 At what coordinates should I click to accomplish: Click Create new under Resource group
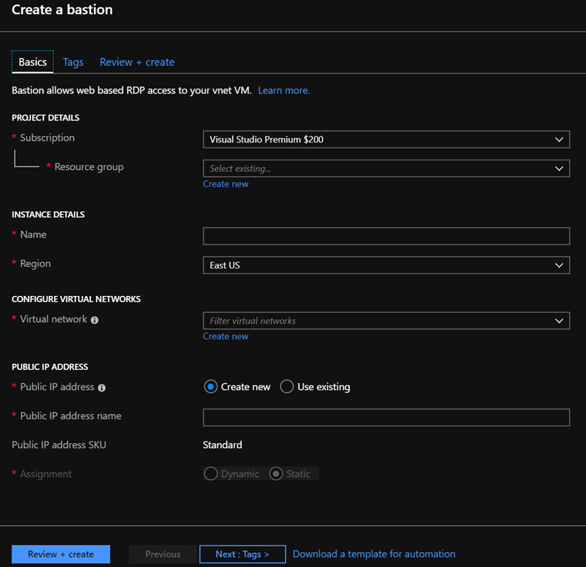(225, 184)
